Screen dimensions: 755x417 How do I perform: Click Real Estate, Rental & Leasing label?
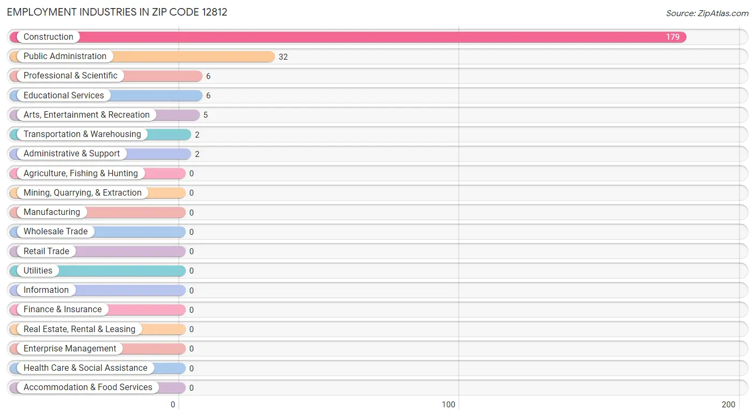79,329
